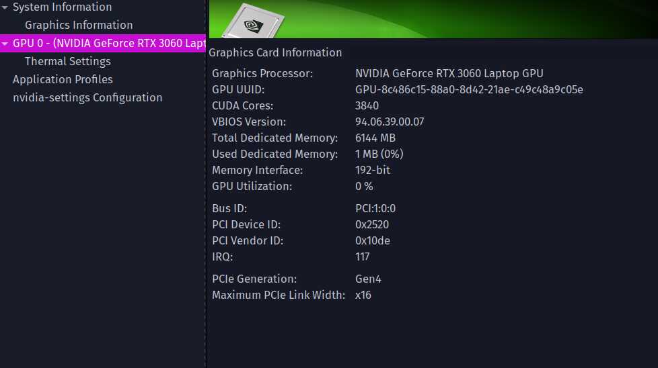Open Thermal Settings page
658x368 pixels.
pos(67,61)
